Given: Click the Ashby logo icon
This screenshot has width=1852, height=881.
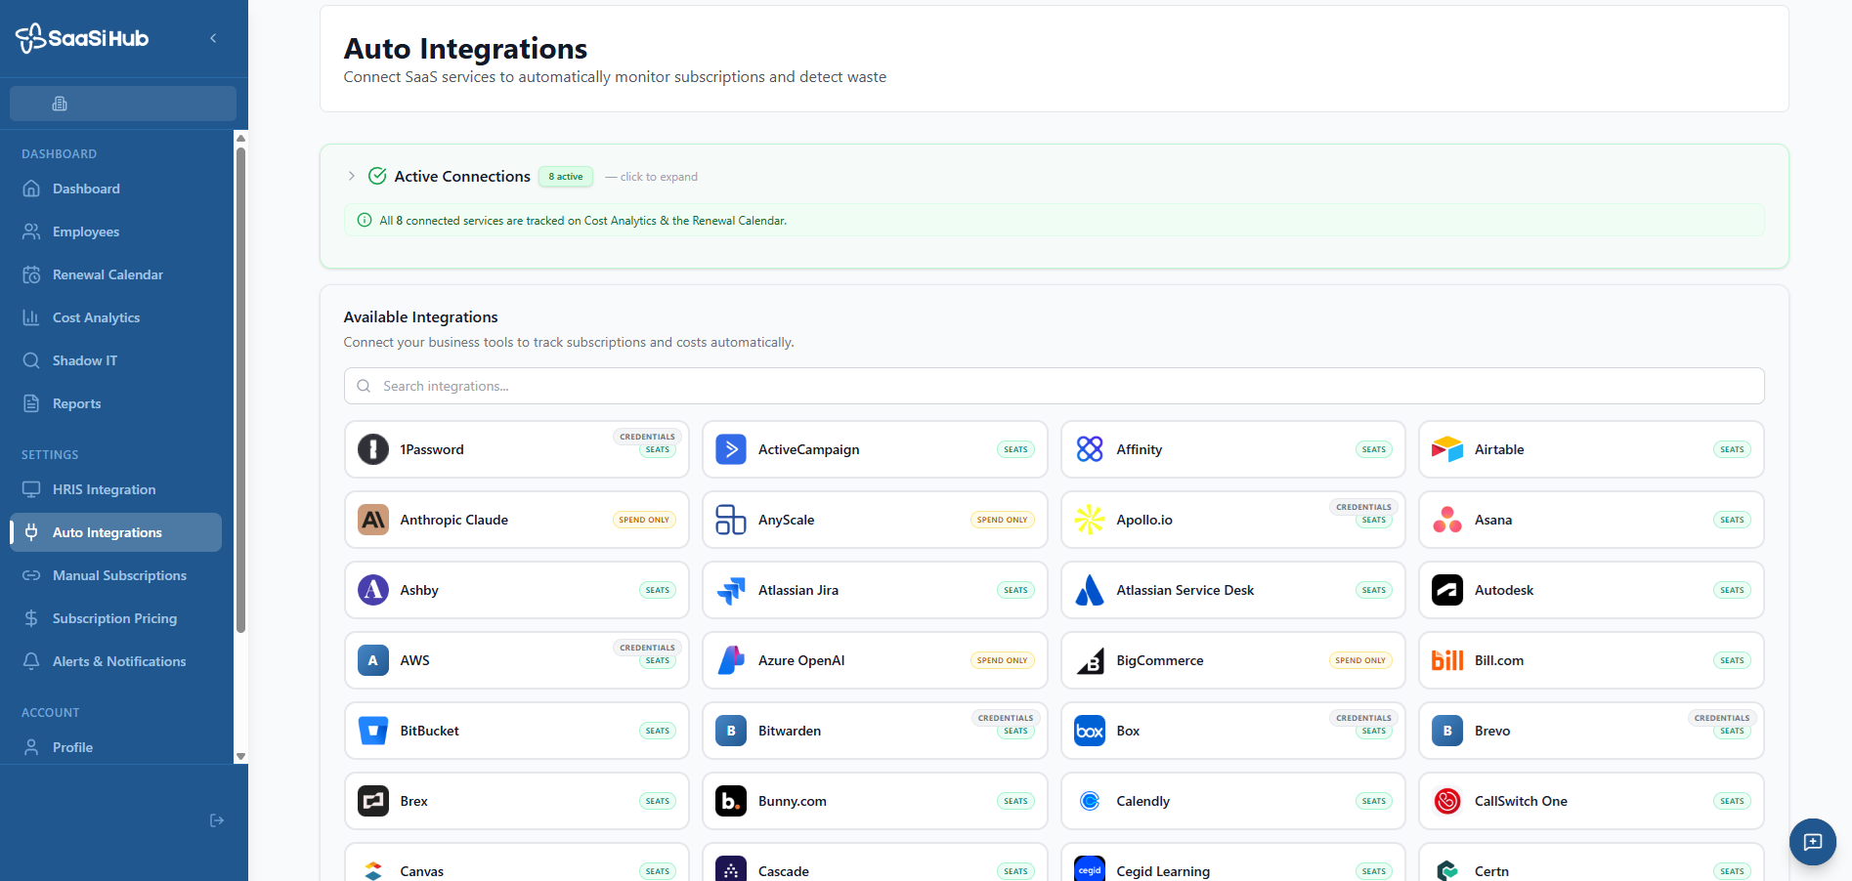Looking at the screenshot, I should pos(373,590).
